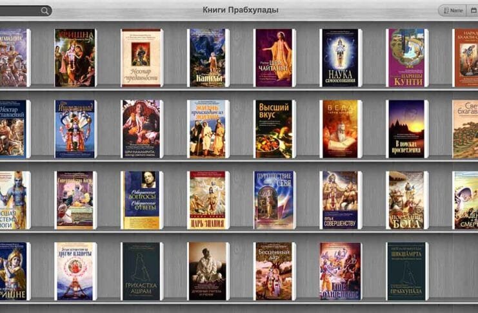Open Легкое путешествие на другие планеты book
The height and width of the screenshot is (313, 478).
(75, 271)
